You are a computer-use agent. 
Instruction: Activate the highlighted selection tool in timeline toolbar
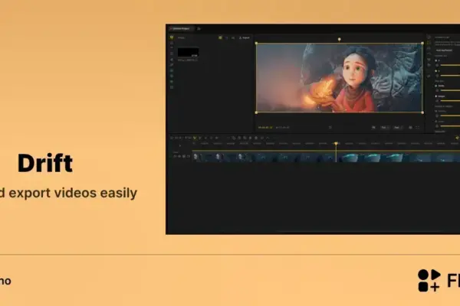[x=195, y=138]
